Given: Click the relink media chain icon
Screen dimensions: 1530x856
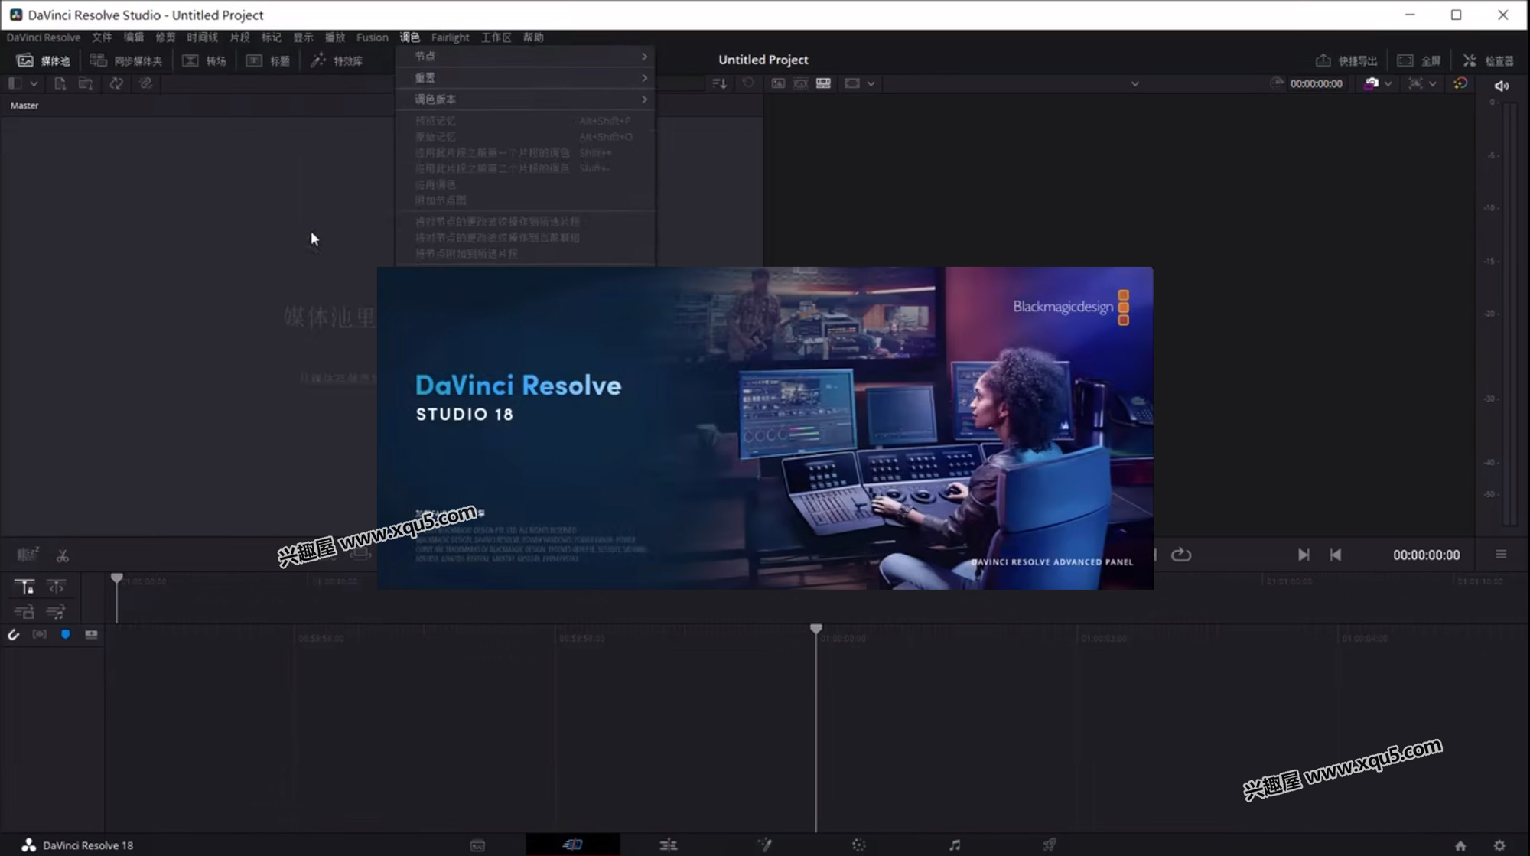Looking at the screenshot, I should [x=145, y=83].
